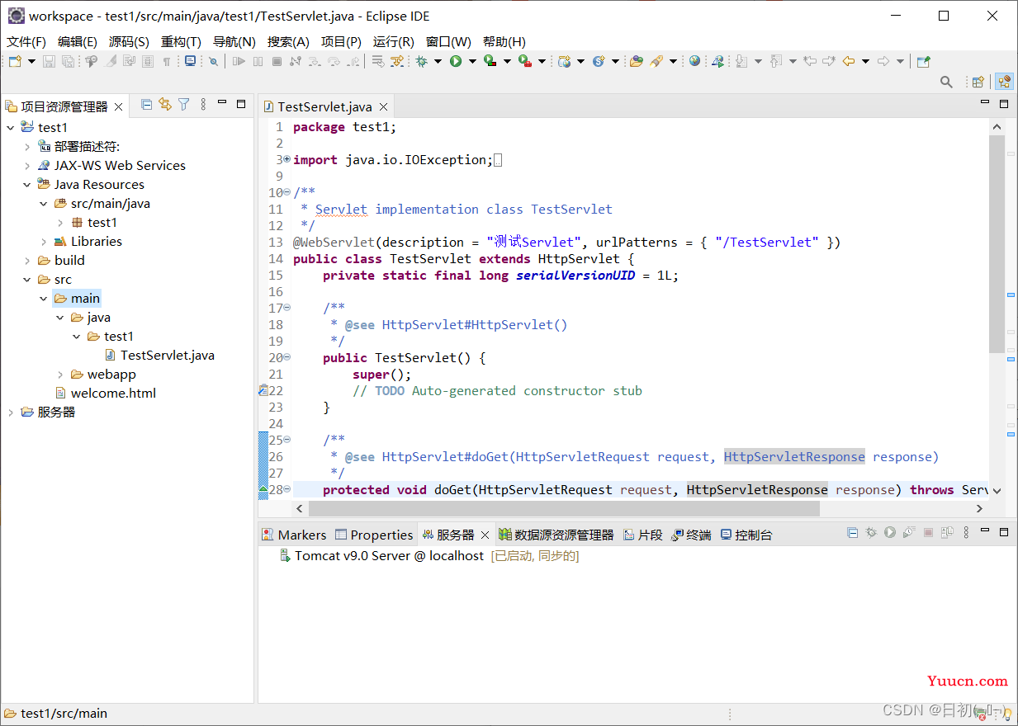Image resolution: width=1018 pixels, height=726 pixels.
Task: Open dropdown arrow next to New icon
Action: tap(31, 61)
